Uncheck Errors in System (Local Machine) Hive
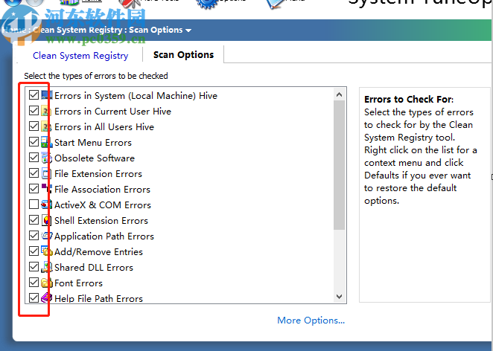Image resolution: width=493 pixels, height=351 pixels. (x=34, y=94)
